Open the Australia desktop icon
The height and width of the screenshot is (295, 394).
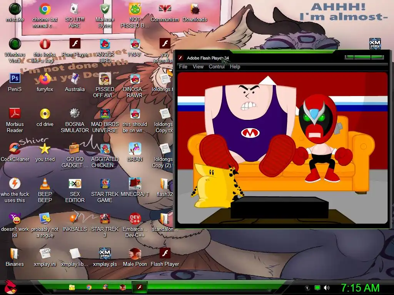[75, 83]
